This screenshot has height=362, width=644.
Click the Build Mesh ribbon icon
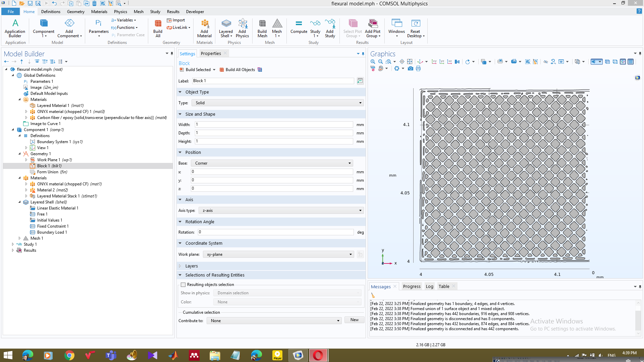(x=262, y=28)
